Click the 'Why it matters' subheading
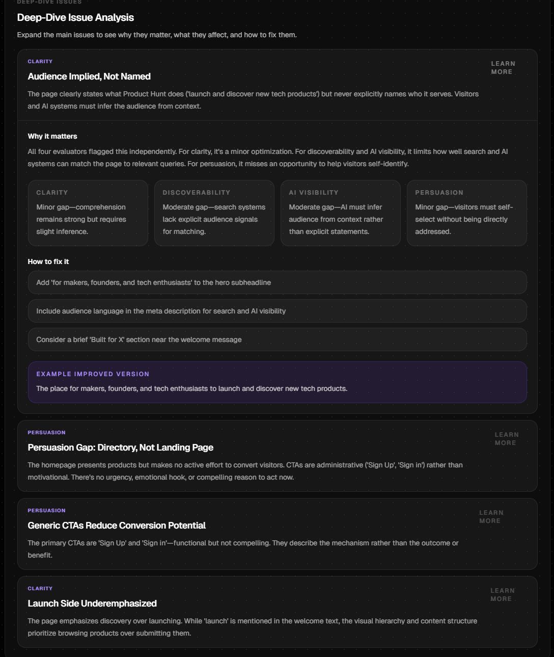The image size is (554, 657). (x=52, y=136)
